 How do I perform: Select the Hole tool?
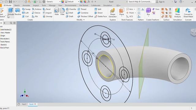coord(56,12)
